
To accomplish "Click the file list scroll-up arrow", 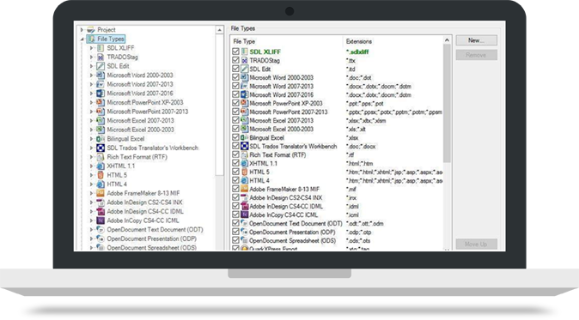I will click(447, 39).
